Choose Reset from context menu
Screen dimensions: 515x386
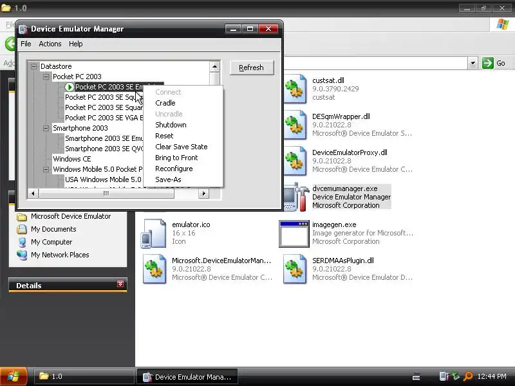tap(183, 136)
